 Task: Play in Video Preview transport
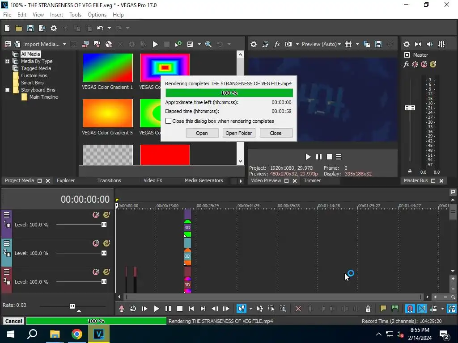(x=308, y=157)
